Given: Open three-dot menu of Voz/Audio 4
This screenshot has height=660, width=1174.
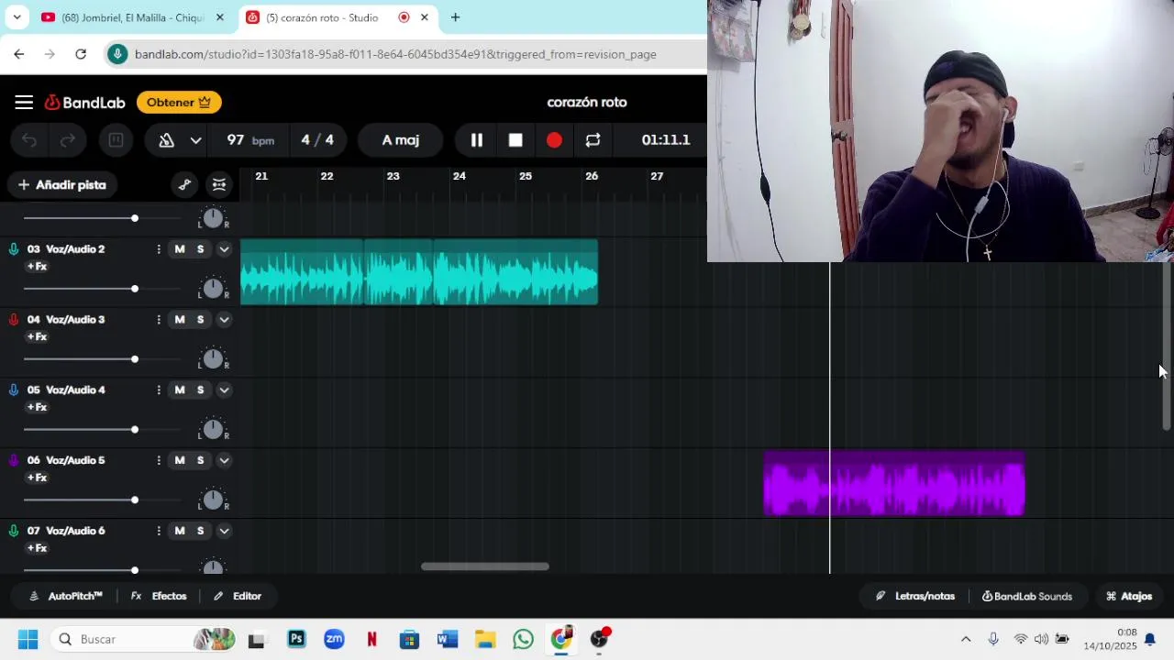Looking at the screenshot, I should pos(159,390).
